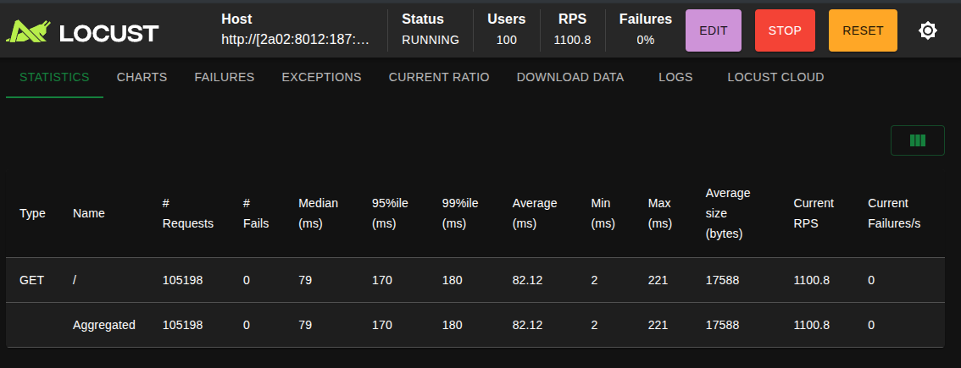Click 105198 requests in Aggregated row

pos(183,325)
